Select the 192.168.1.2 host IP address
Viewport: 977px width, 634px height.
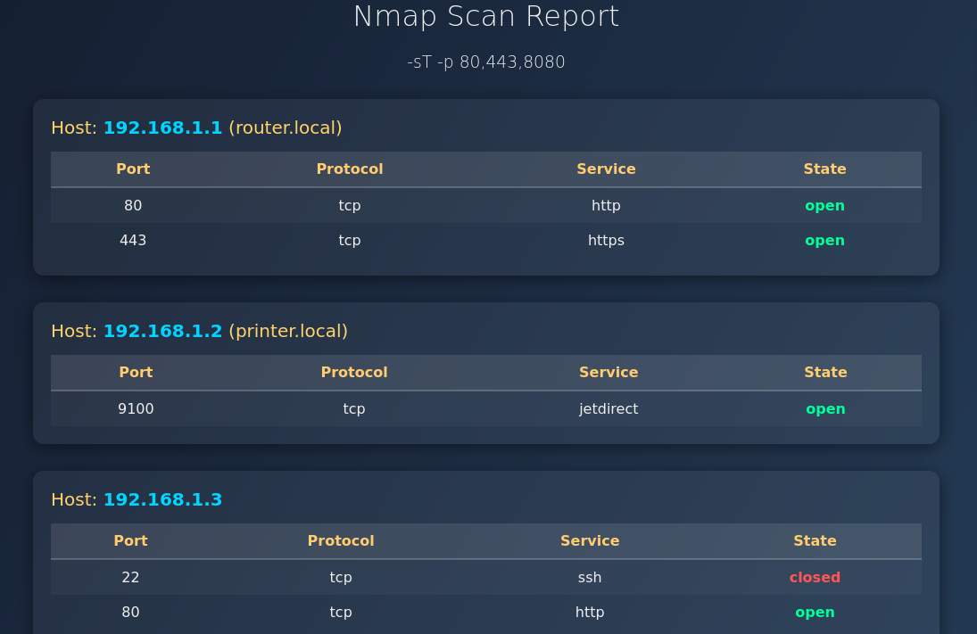coord(162,331)
